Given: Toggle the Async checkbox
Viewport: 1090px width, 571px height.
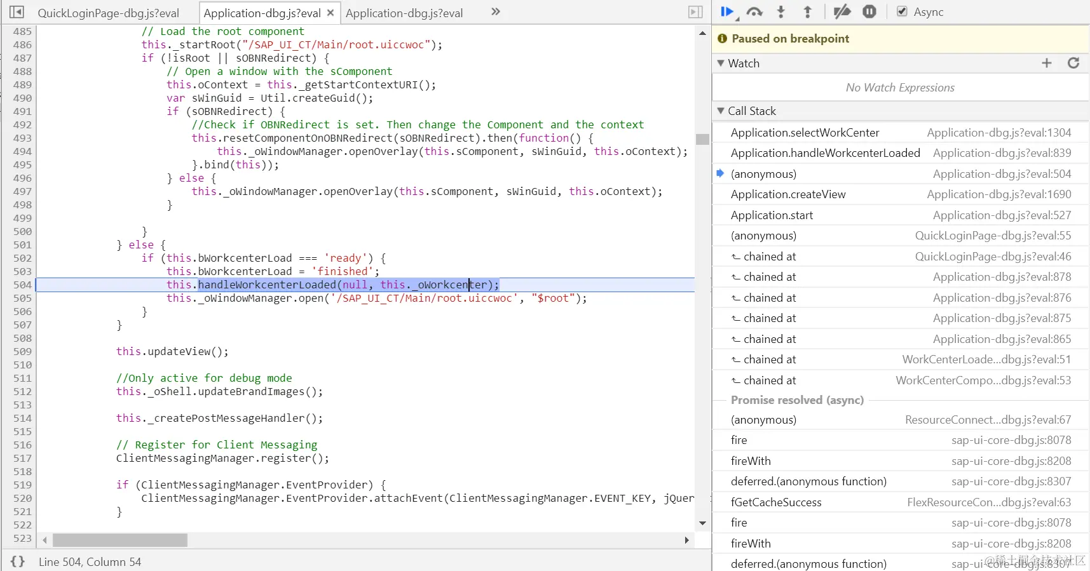Looking at the screenshot, I should point(902,11).
